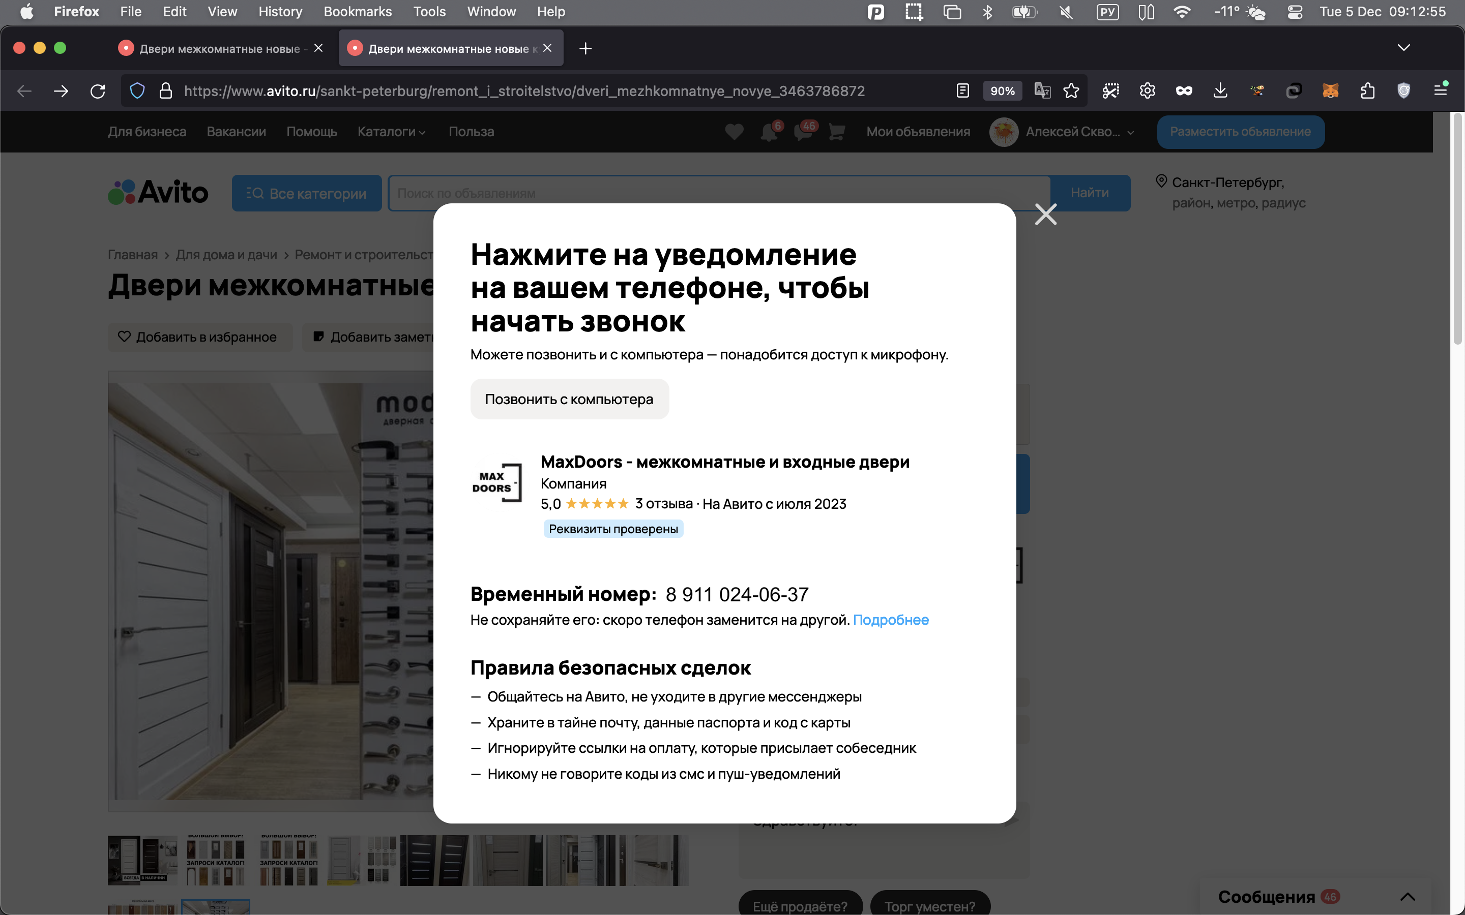Bookmark this page with the star icon
The width and height of the screenshot is (1465, 915).
[1071, 91]
